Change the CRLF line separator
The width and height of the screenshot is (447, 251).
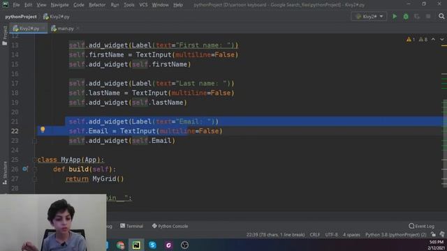pos(315,235)
